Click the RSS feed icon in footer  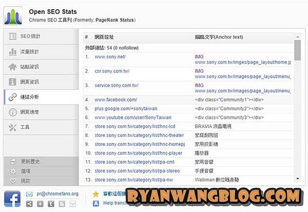tap(62, 204)
